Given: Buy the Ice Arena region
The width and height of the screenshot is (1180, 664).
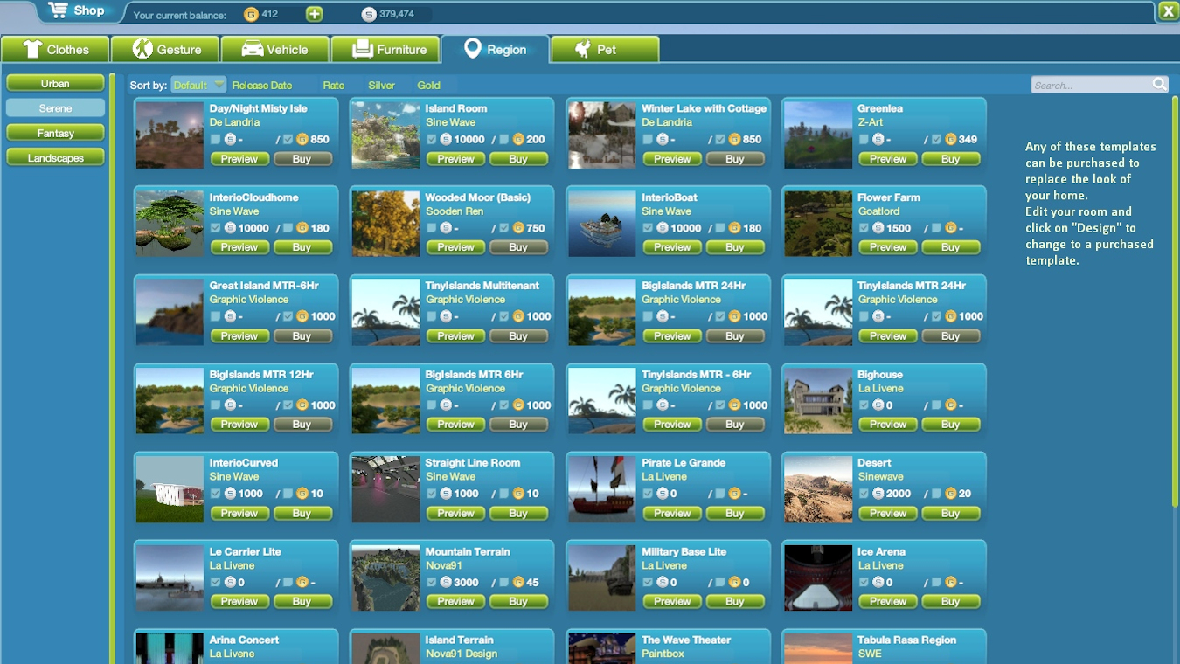Looking at the screenshot, I should pos(950,602).
